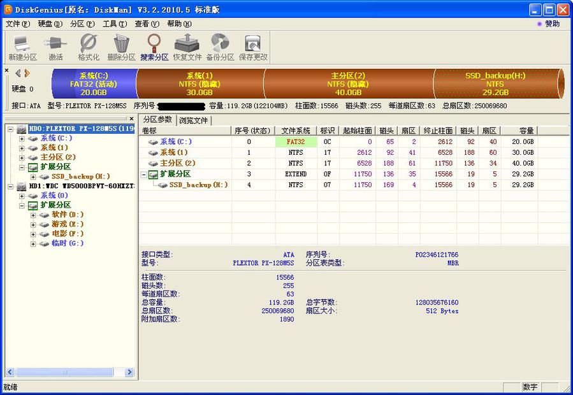
Task: Open the 文件(F) menu
Action: [x=18, y=24]
